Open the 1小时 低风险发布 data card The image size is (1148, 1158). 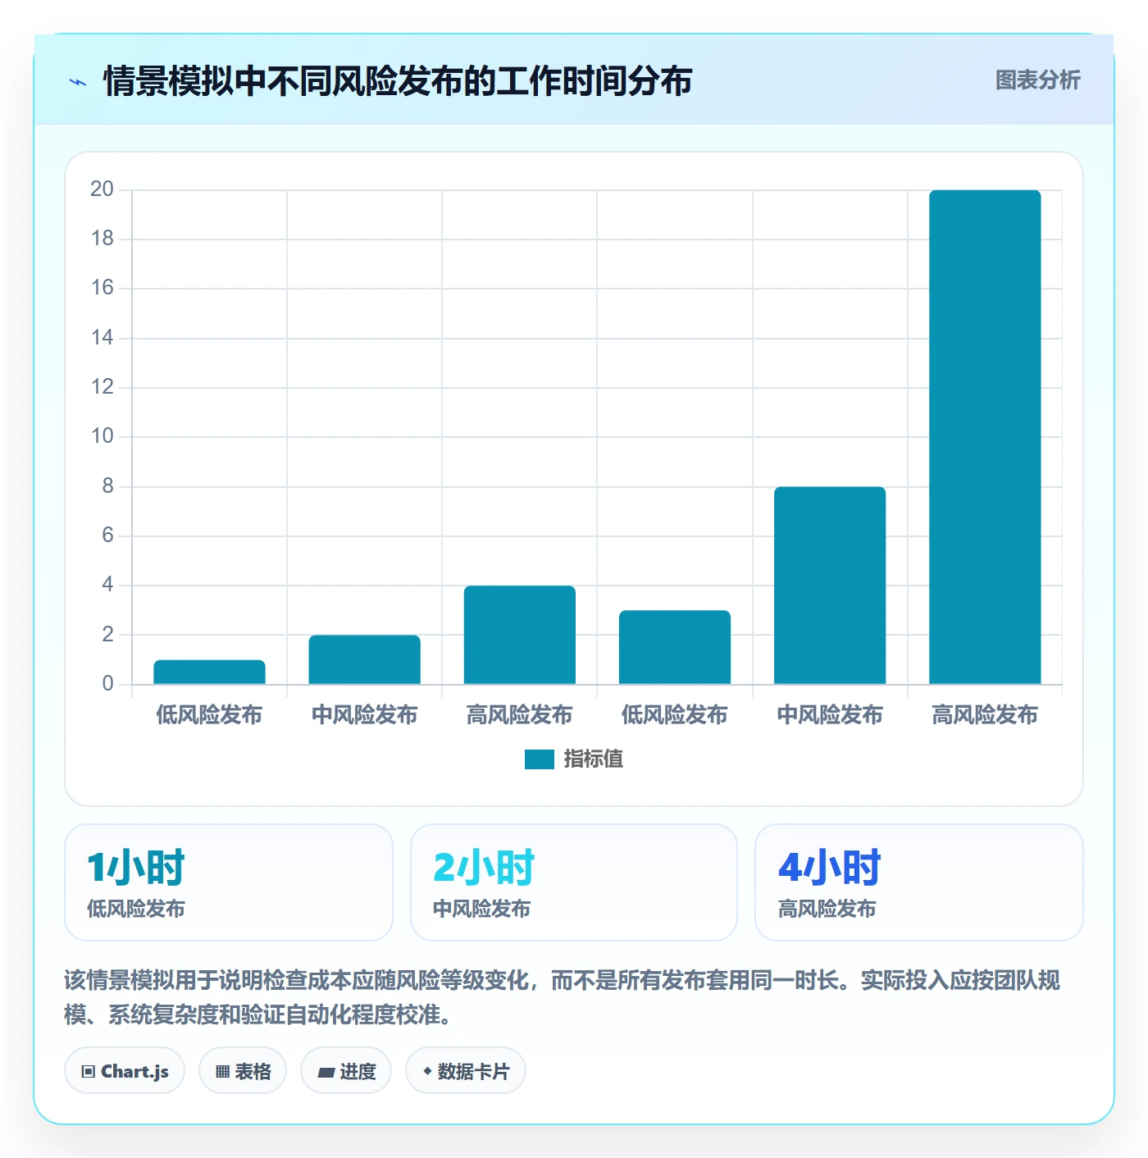pos(229,882)
